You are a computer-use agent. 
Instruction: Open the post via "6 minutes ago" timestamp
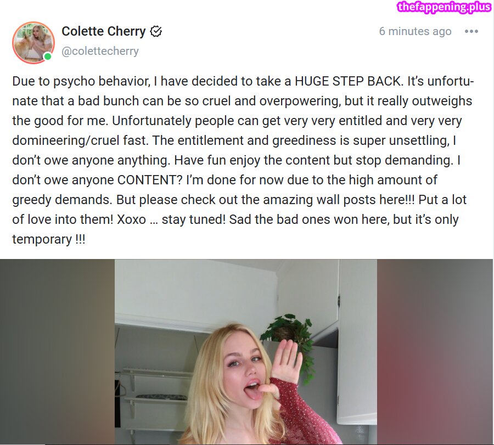pos(416,31)
